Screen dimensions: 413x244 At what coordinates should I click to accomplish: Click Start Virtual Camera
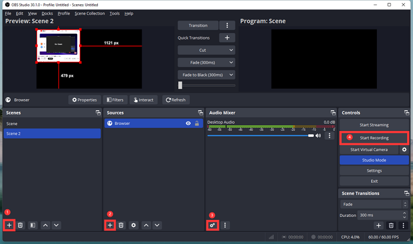pos(369,150)
